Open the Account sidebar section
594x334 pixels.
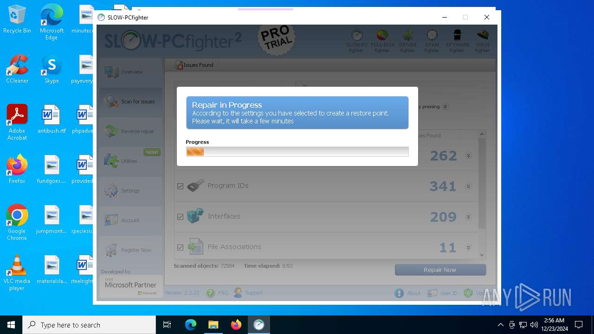tap(131, 220)
